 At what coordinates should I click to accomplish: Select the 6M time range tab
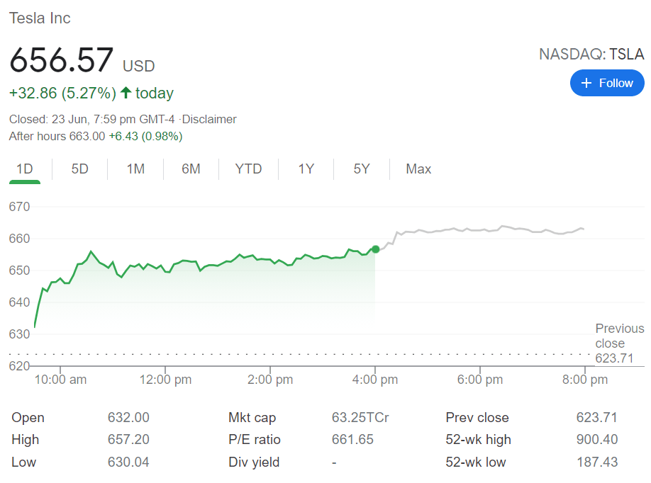coord(191,169)
